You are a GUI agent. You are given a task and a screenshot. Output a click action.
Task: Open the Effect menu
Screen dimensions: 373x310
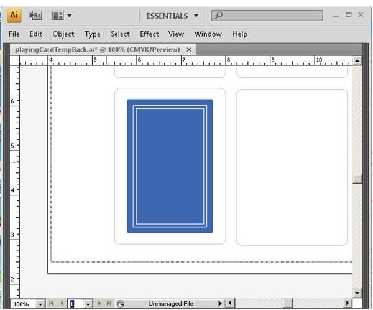click(x=149, y=34)
